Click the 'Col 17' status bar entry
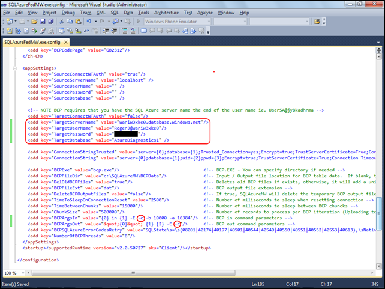Image resolution: width=385 pixels, height=289 pixels. (292, 284)
